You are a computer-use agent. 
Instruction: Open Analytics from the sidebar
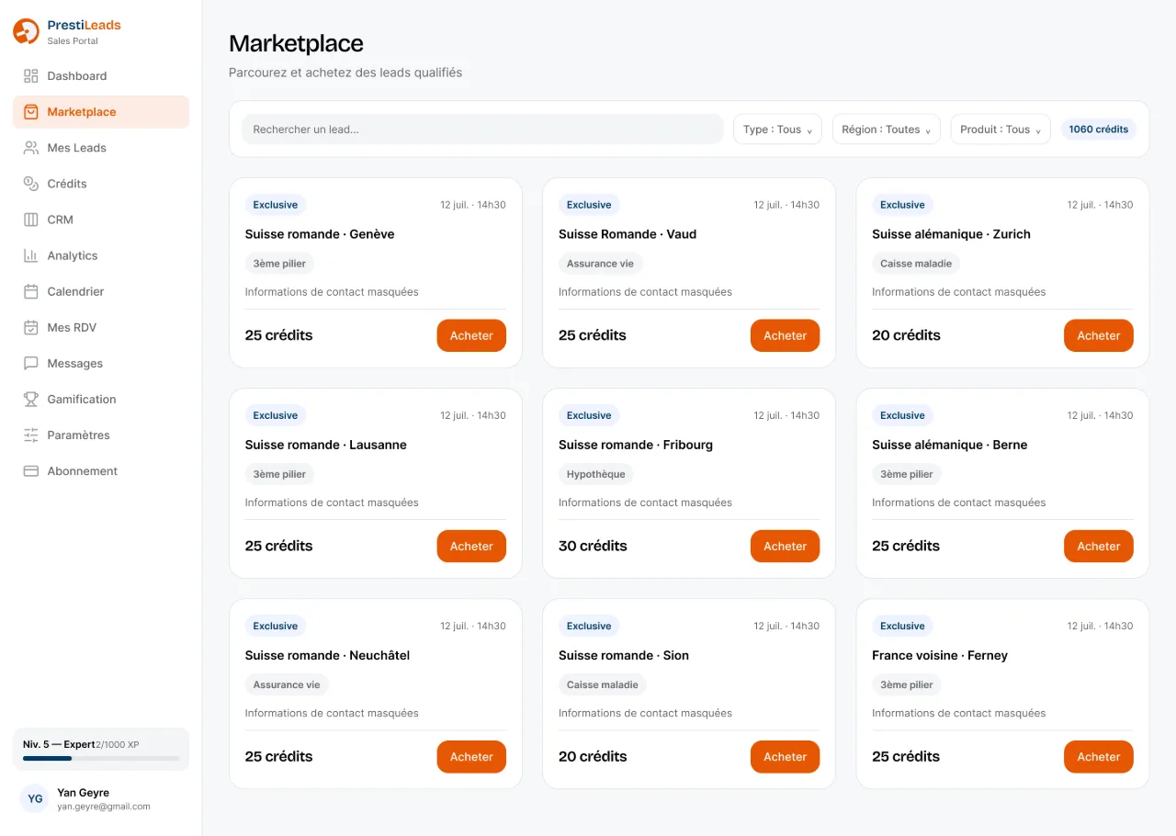(101, 255)
